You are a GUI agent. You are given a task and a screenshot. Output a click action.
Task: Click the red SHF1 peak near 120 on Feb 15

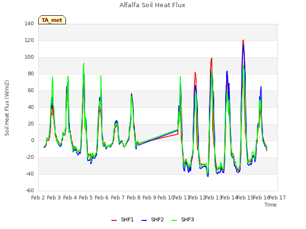click(243, 40)
